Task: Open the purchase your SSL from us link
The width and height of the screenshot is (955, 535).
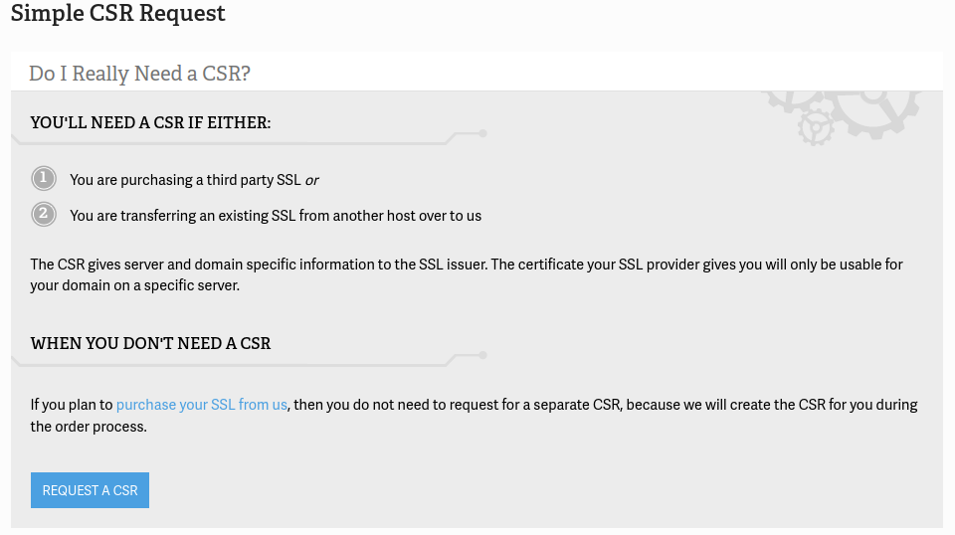Action: (x=201, y=405)
